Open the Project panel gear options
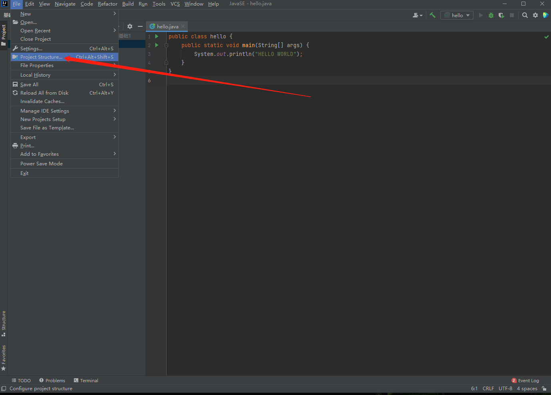The image size is (551, 395). pyautogui.click(x=130, y=26)
